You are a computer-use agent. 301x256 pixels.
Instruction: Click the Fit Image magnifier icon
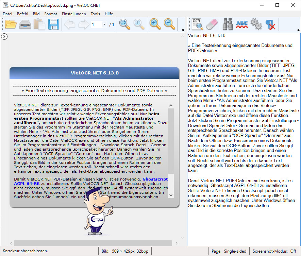[124, 24]
